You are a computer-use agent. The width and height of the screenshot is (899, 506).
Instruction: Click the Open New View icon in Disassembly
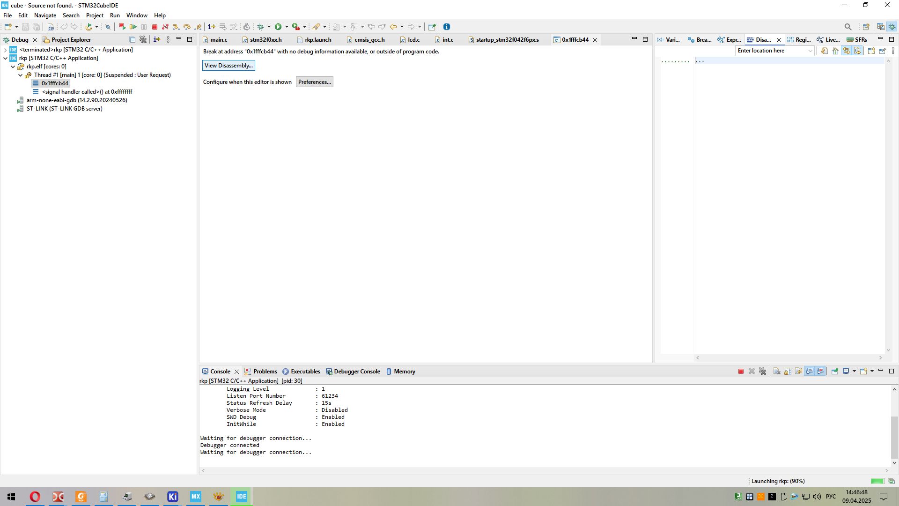(x=871, y=51)
